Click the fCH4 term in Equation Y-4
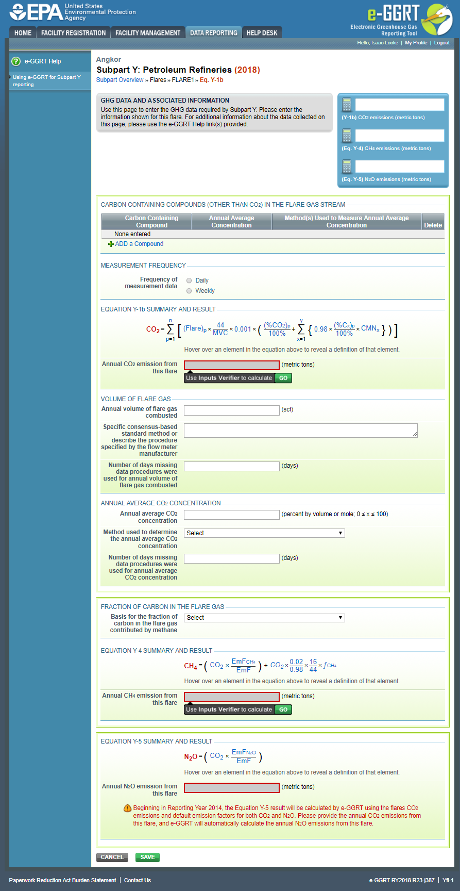Screen dimensions: 460x891 click(x=330, y=666)
